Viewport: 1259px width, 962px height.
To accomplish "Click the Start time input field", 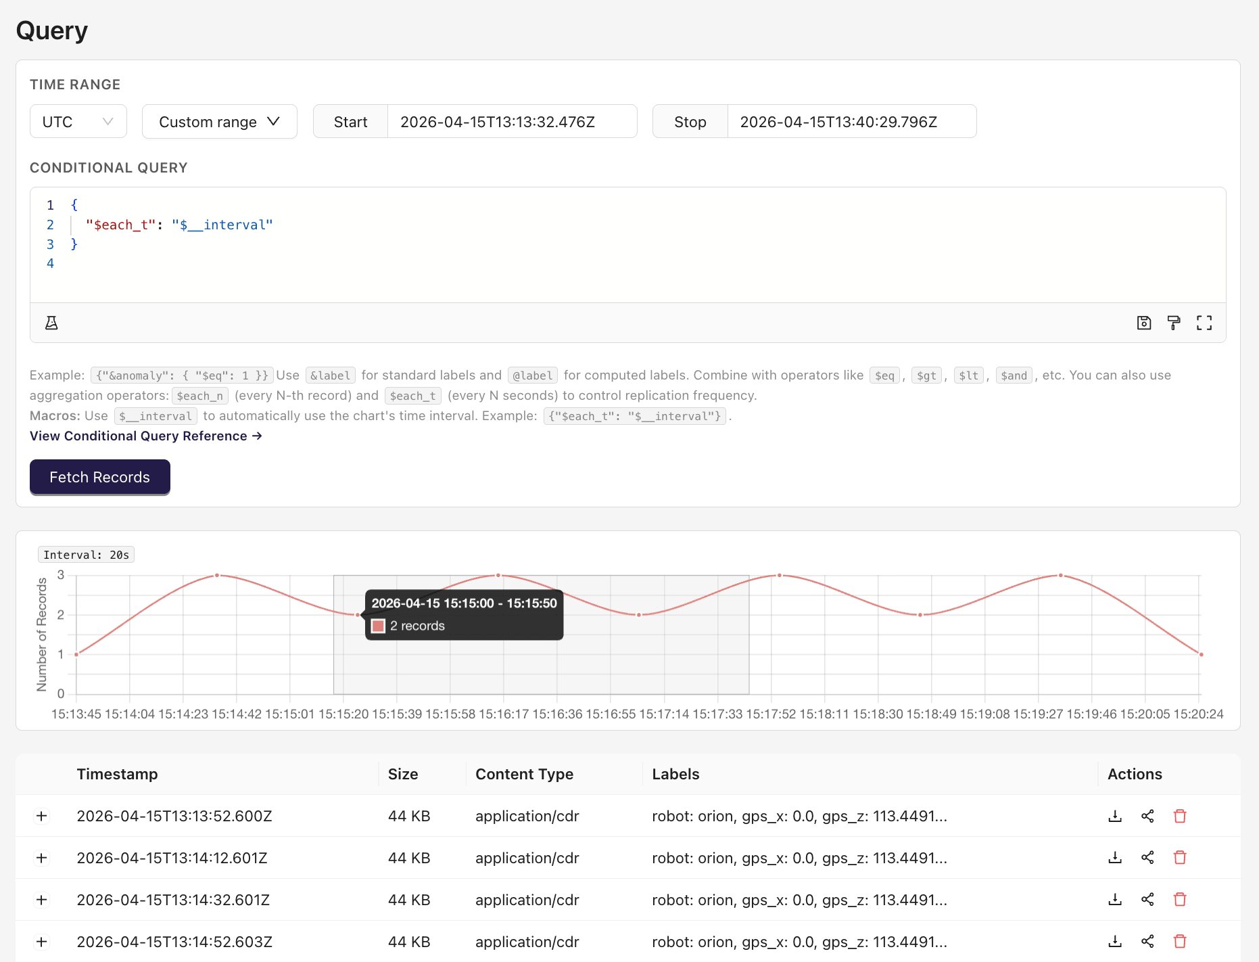I will 511,122.
